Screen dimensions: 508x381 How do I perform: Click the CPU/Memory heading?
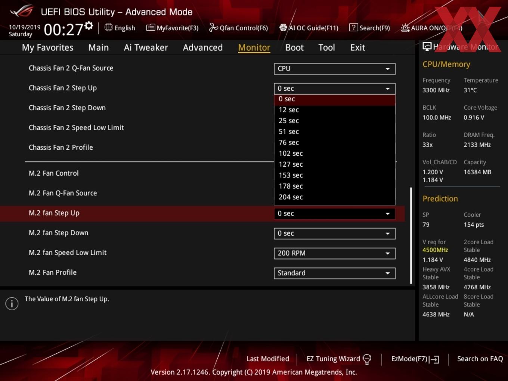pyautogui.click(x=446, y=64)
